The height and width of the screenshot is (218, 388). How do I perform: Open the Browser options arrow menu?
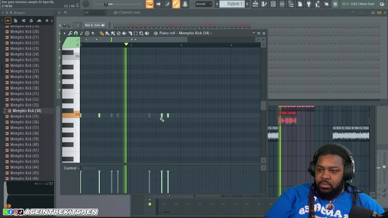pyautogui.click(x=3, y=13)
